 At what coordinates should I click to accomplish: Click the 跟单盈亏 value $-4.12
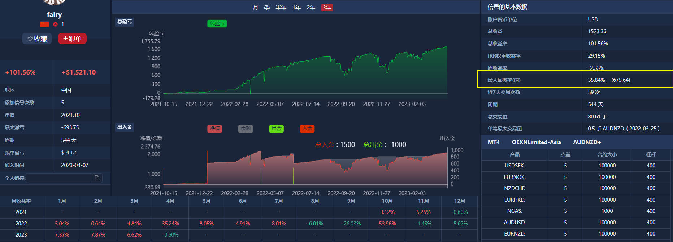69,153
